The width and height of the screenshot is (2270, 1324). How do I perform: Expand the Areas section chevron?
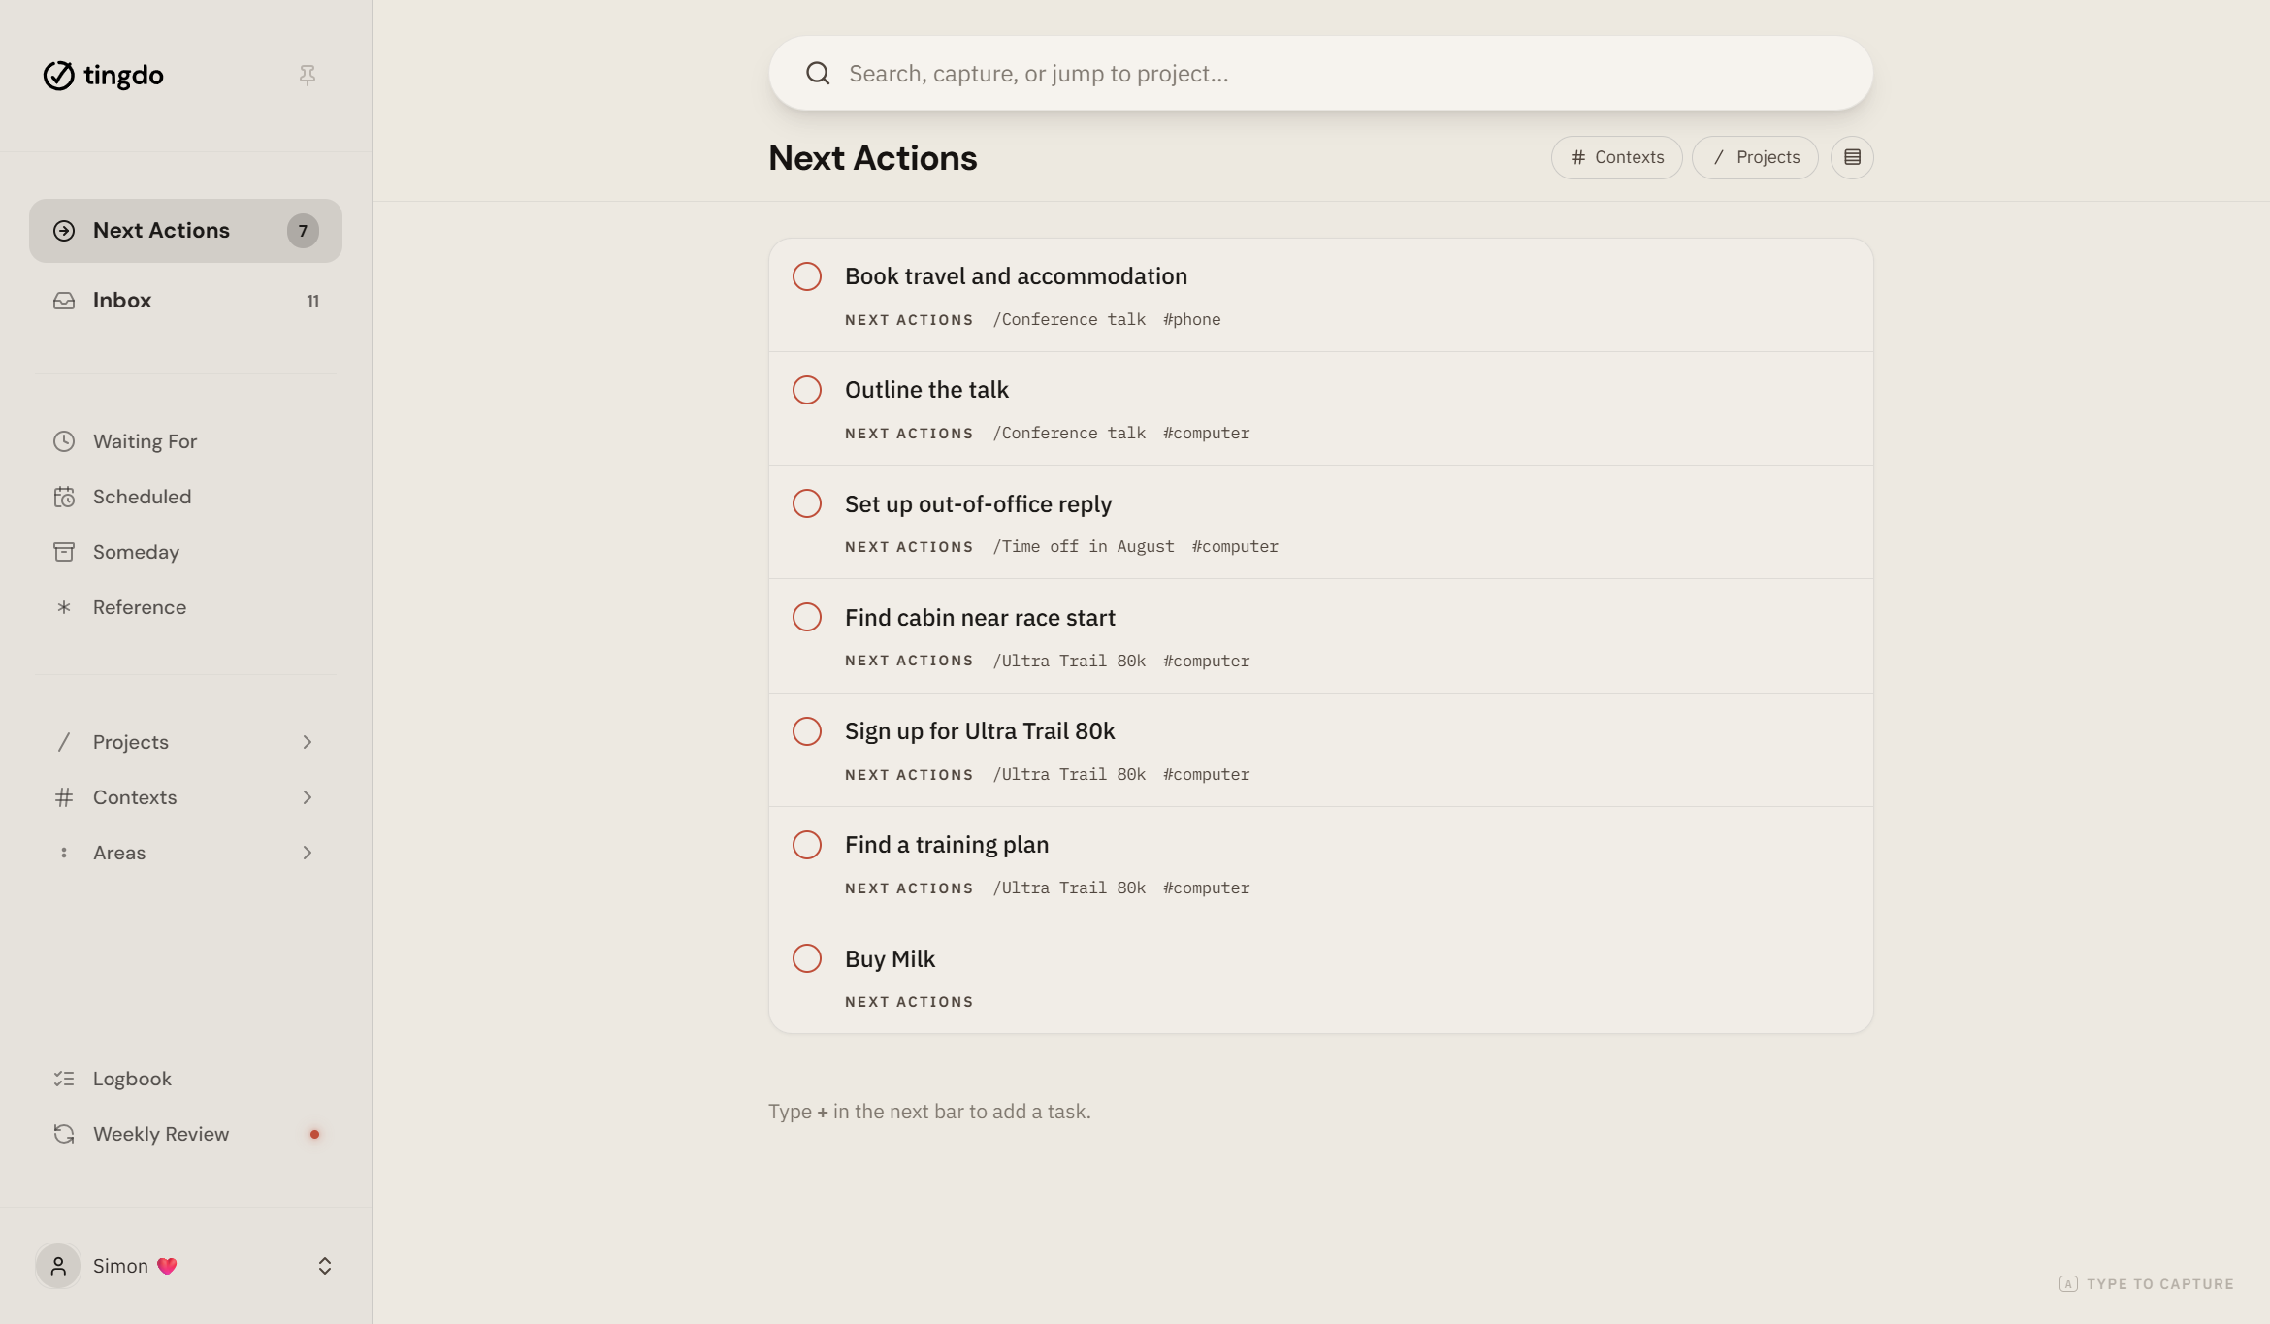pos(308,853)
